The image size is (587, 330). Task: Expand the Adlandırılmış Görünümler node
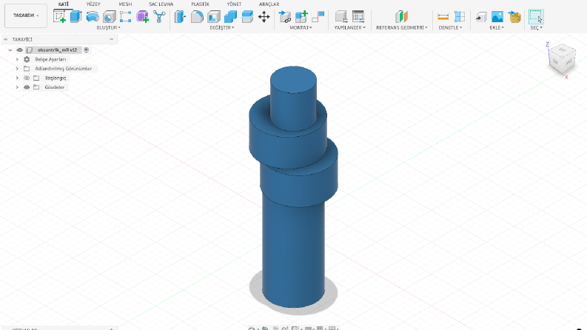pyautogui.click(x=17, y=69)
